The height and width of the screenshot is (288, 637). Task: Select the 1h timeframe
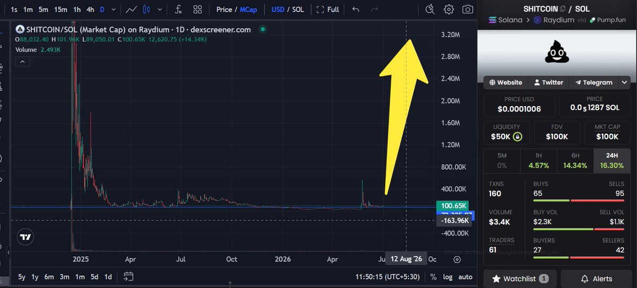point(77,10)
